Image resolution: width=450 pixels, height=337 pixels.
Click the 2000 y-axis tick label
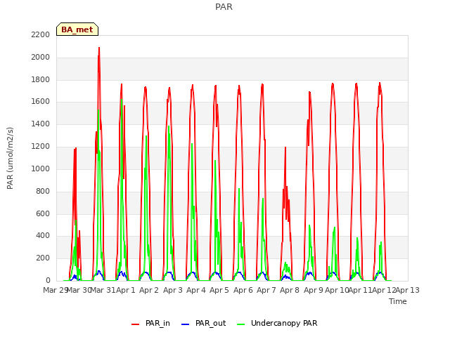coord(41,57)
